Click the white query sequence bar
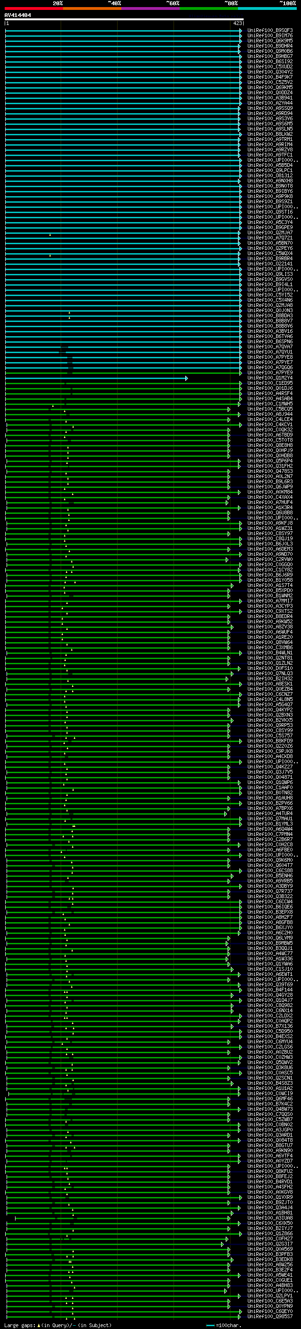The width and height of the screenshot is (301, 1329). 124,20
